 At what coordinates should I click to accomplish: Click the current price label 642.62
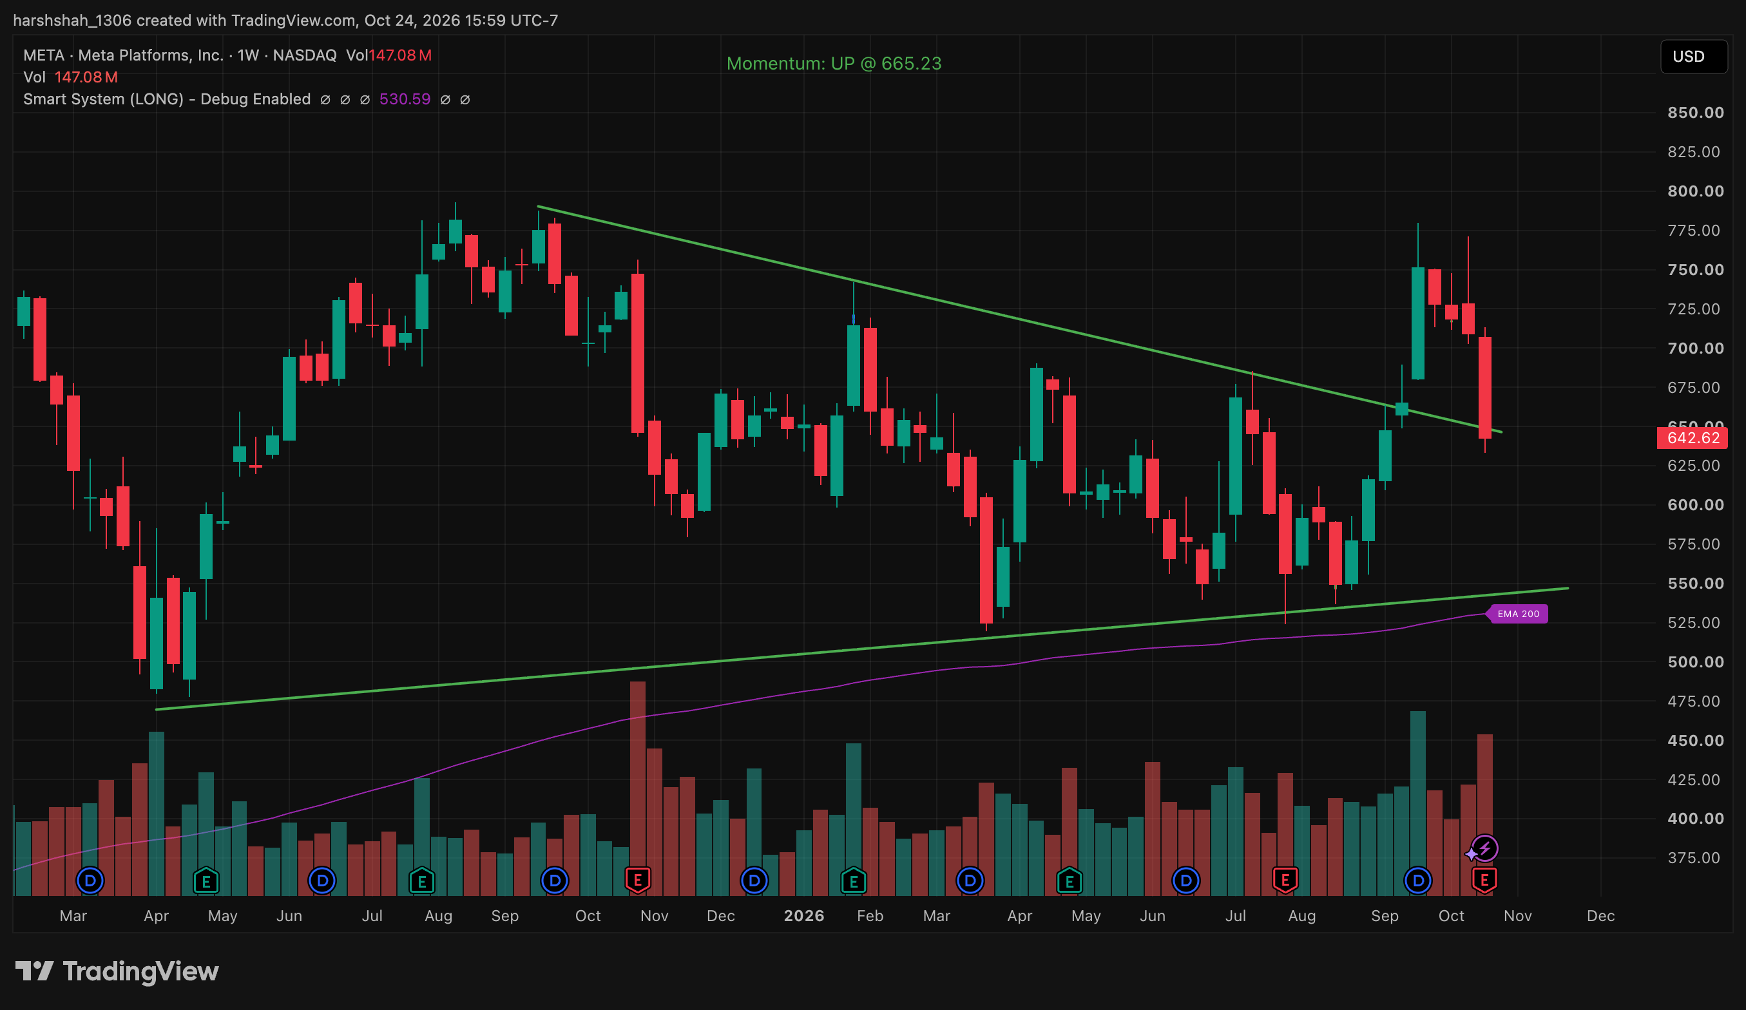1692,438
